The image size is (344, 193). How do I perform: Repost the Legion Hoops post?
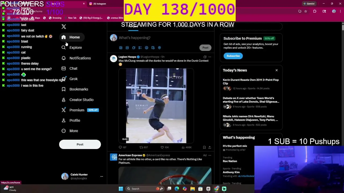[x=144, y=147]
